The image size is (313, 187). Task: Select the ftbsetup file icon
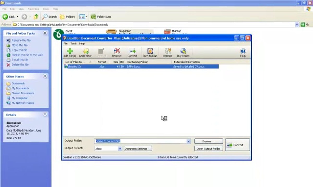click(167, 32)
